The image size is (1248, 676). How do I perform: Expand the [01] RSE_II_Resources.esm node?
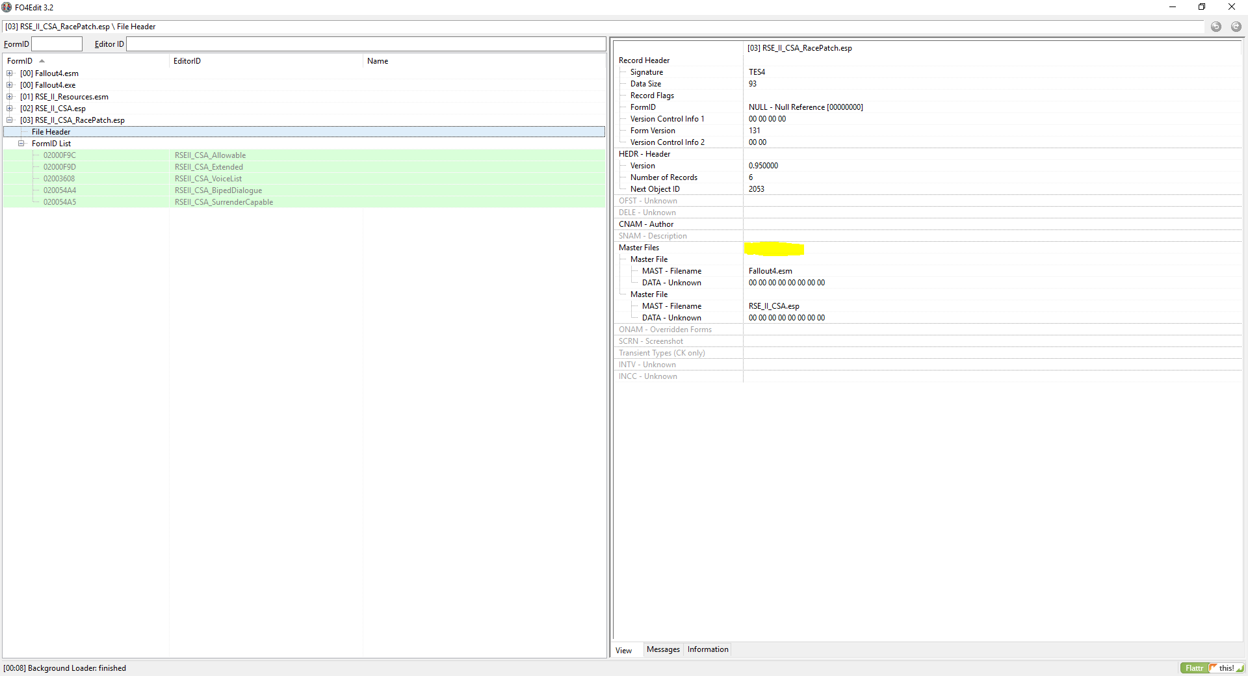tap(10, 97)
